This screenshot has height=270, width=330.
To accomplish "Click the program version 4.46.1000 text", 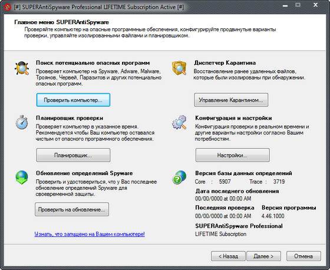I will click(x=273, y=216).
